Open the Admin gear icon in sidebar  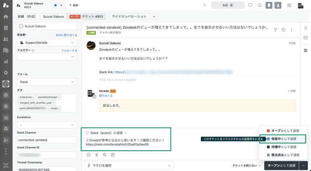click(6, 73)
